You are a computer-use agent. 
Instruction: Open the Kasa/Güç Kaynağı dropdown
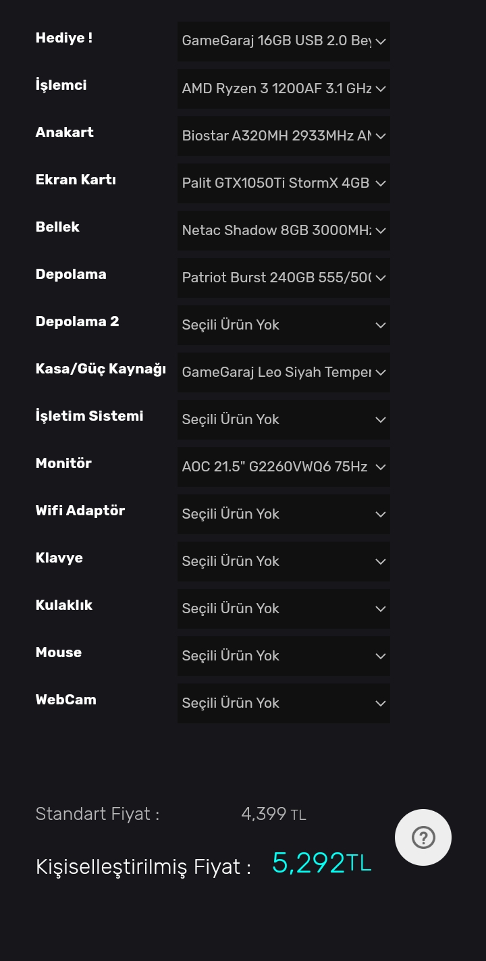(x=283, y=372)
